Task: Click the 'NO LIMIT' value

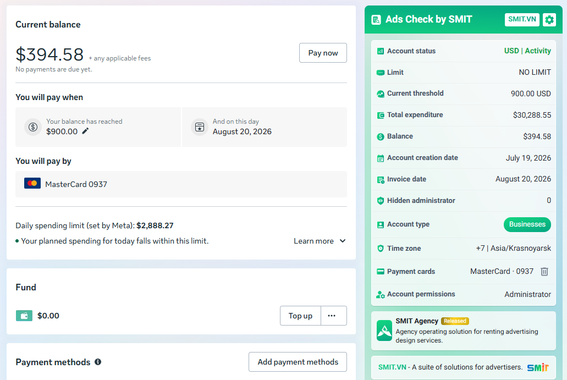Action: 535,72
